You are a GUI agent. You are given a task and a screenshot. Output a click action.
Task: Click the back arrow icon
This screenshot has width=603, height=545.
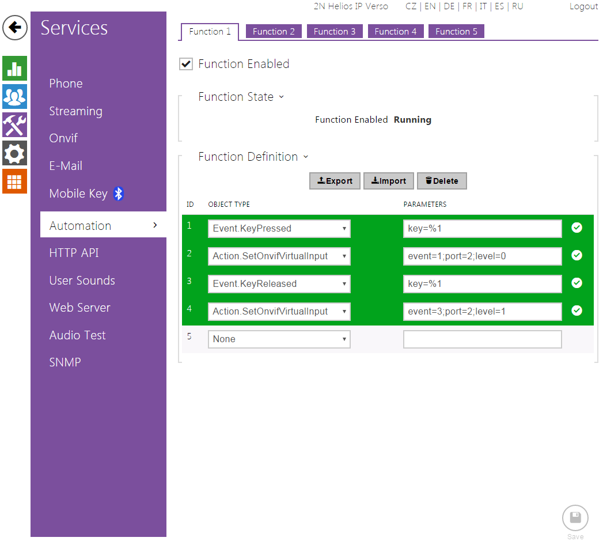(15, 28)
